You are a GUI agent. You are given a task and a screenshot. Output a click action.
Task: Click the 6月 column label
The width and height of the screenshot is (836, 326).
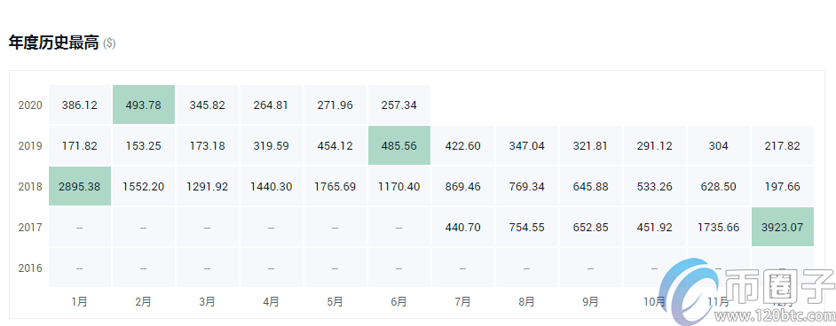pyautogui.click(x=398, y=301)
